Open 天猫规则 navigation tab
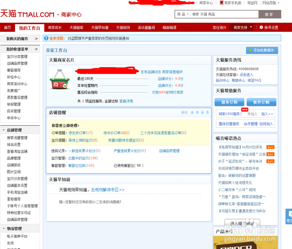Screen dimensions: 292x249 (x=123, y=27)
